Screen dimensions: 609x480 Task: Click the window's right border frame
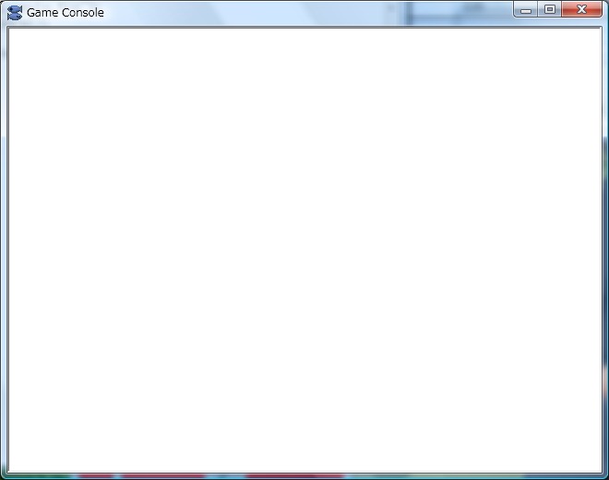pos(605,250)
